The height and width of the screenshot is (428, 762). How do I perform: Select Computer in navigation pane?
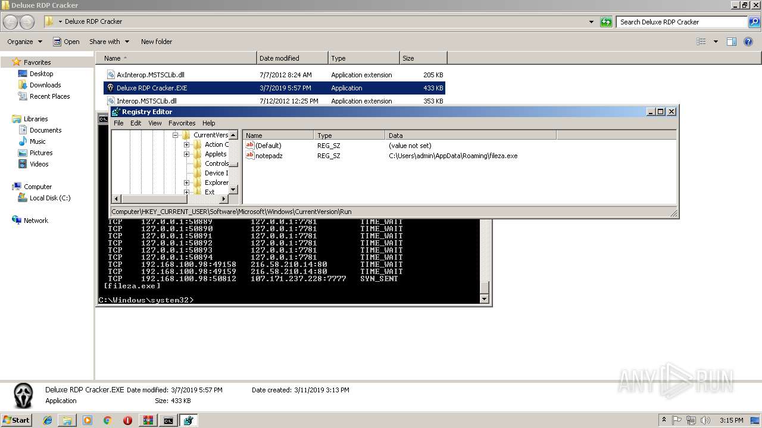point(38,187)
